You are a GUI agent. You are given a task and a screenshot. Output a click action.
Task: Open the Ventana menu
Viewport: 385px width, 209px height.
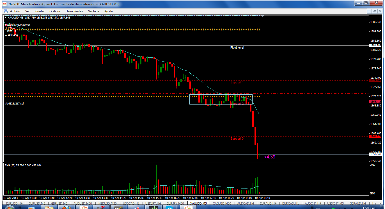click(x=93, y=11)
